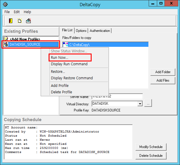Image resolution: width=180 pixels, height=165 pixels.
Task: Choose Run Now... from context menu
Action: click(59, 58)
